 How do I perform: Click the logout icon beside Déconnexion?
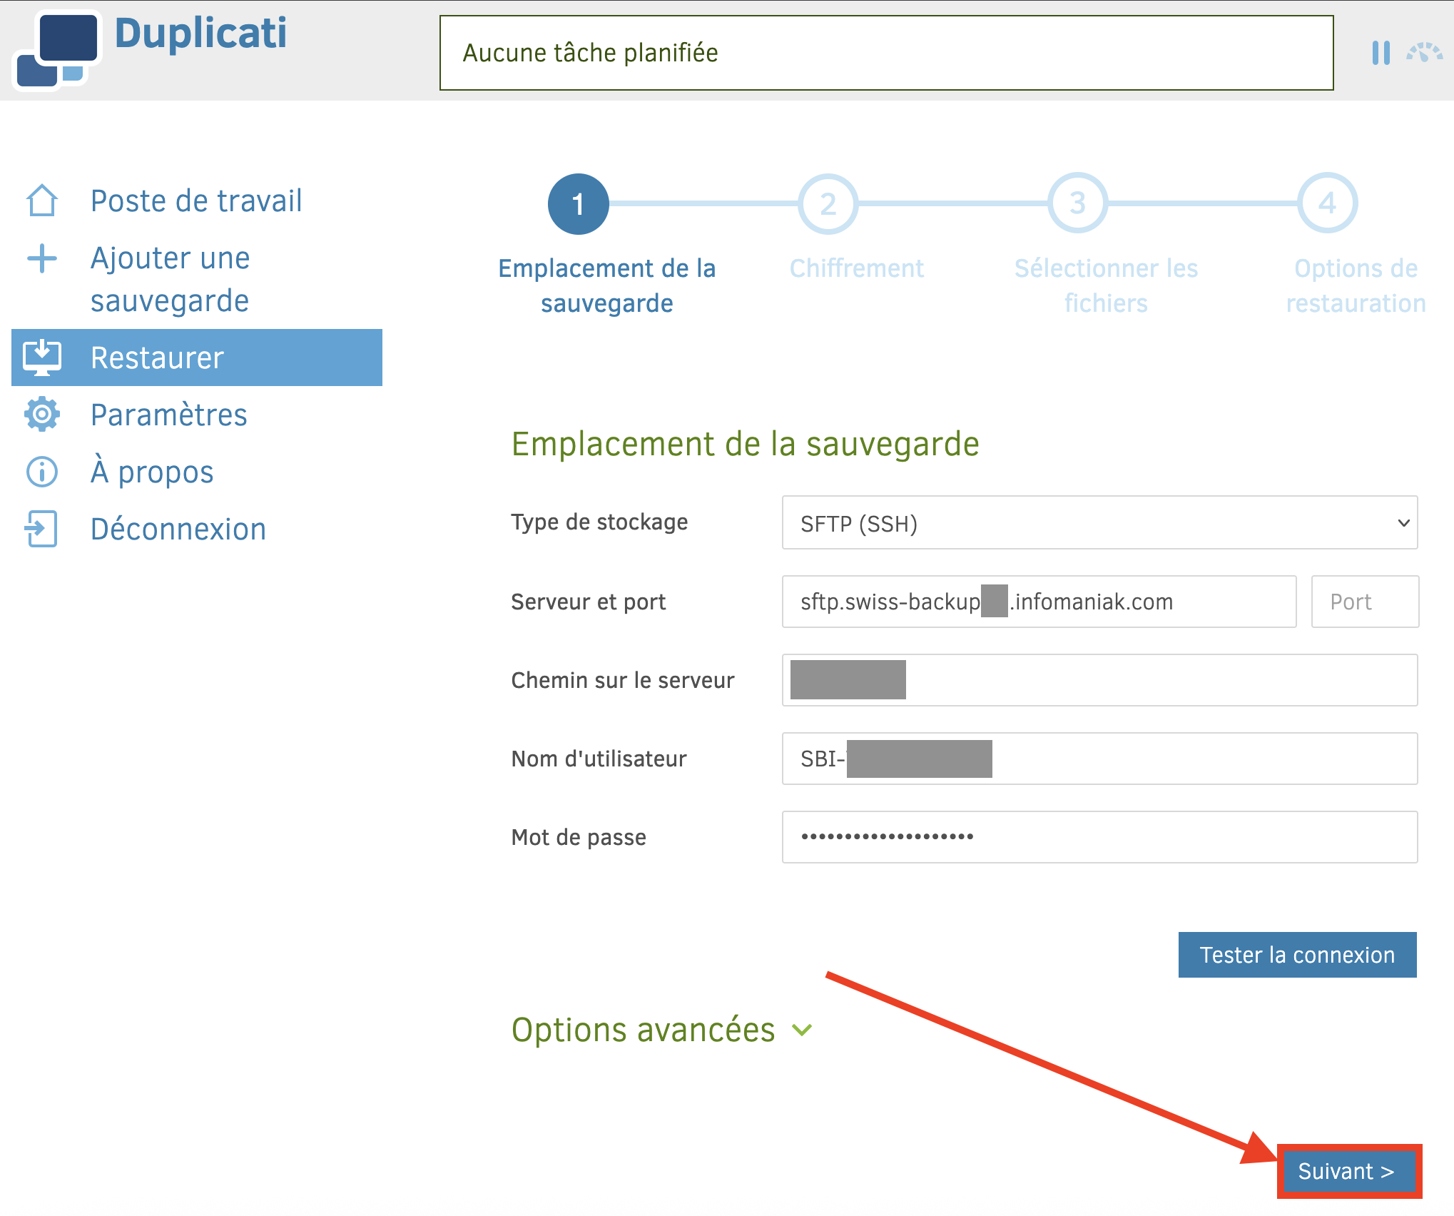coord(42,529)
